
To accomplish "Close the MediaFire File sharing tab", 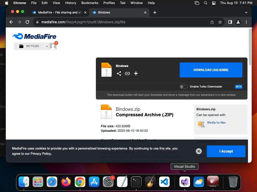I will point(85,12).
